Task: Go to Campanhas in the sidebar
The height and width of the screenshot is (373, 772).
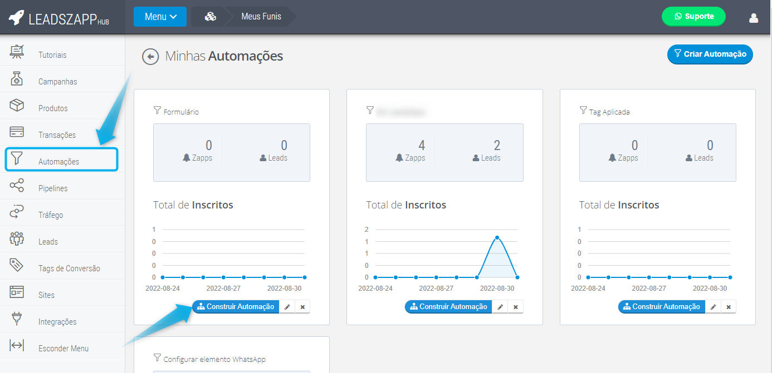Action: tap(57, 82)
